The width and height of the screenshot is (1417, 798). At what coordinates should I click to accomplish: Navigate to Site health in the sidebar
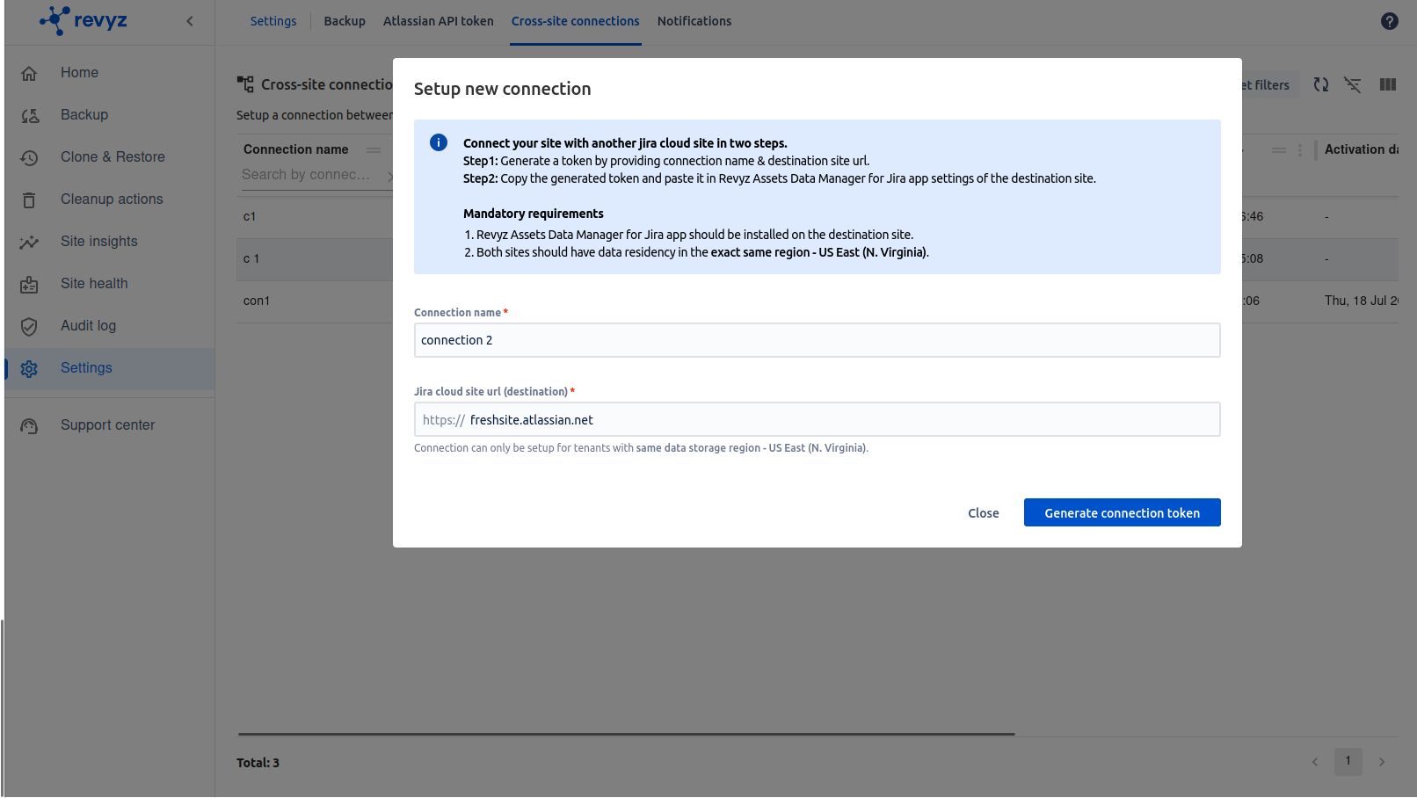[94, 284]
